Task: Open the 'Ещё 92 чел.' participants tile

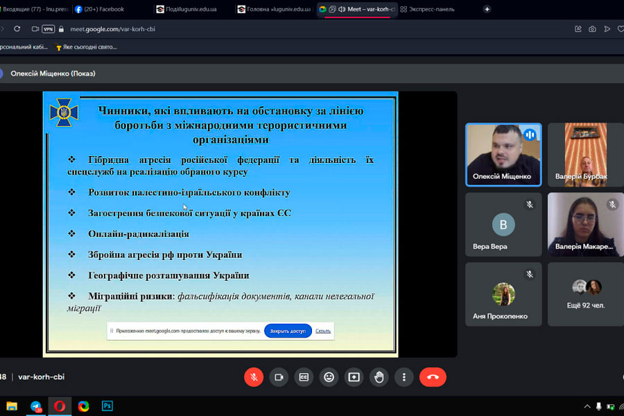Action: 585,294
